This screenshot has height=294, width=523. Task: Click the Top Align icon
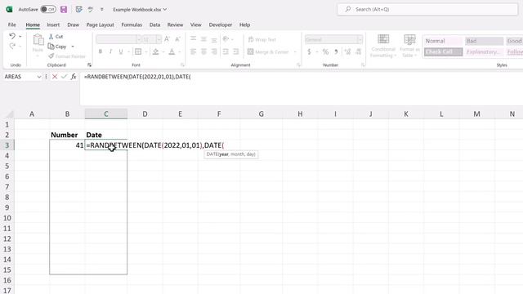[193, 39]
